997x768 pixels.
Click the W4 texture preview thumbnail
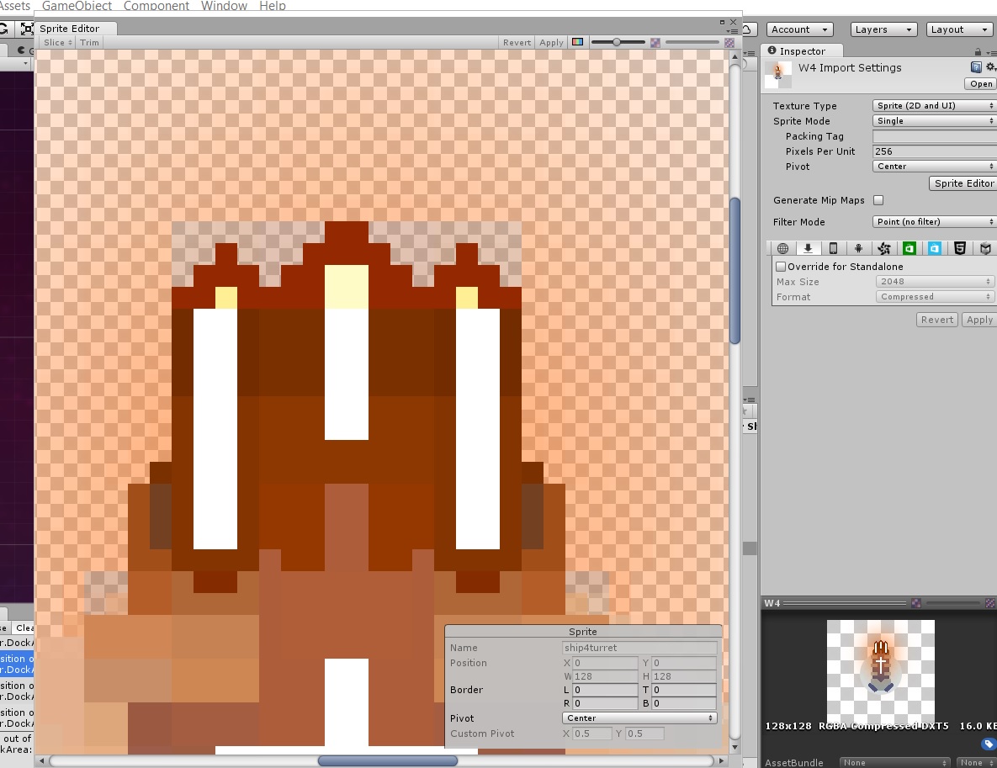pyautogui.click(x=881, y=669)
